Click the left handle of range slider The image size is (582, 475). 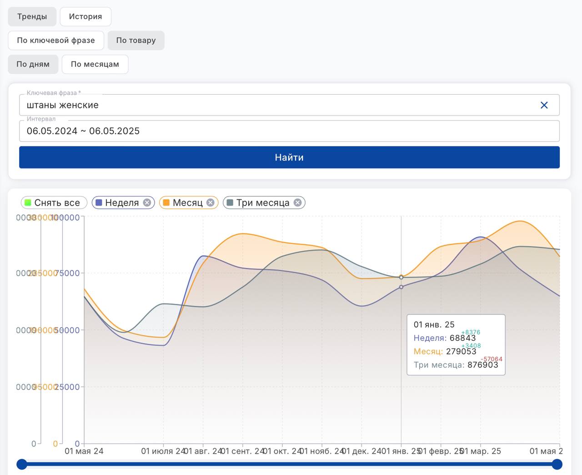click(x=22, y=464)
